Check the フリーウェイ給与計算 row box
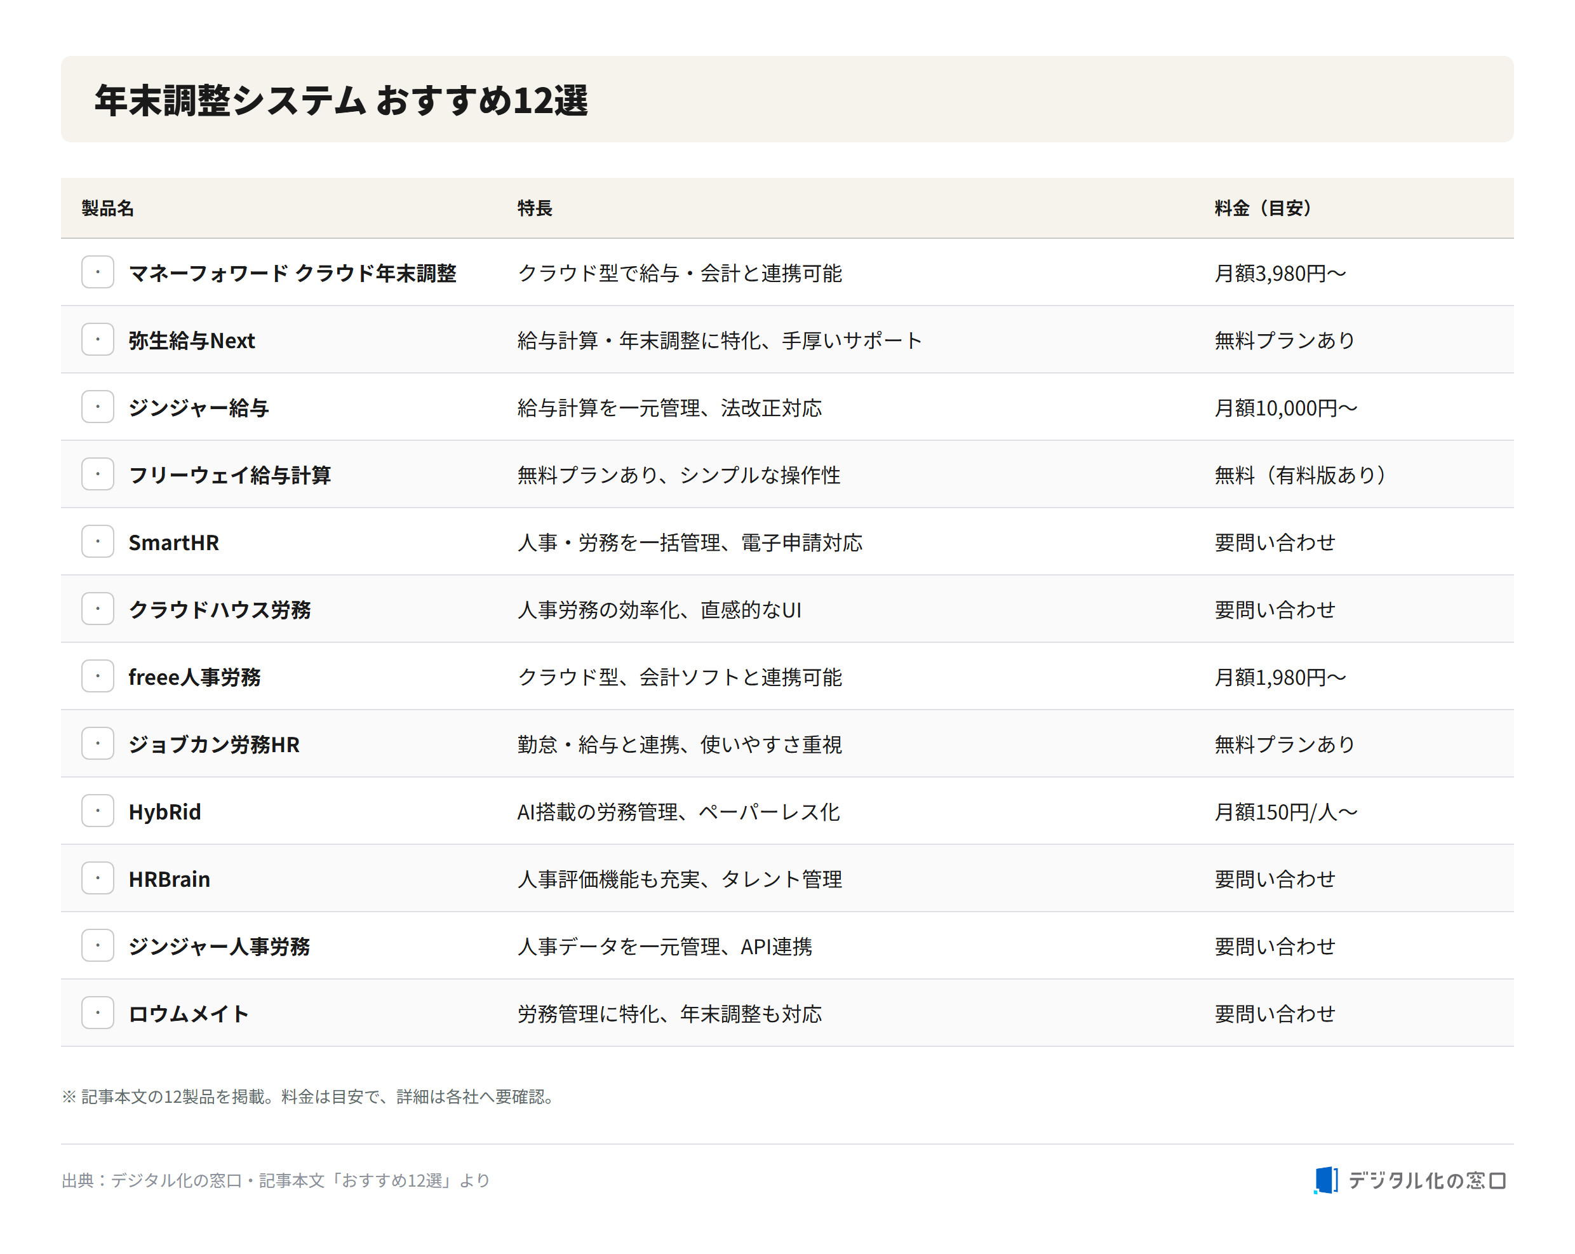The width and height of the screenshot is (1575, 1254). pos(98,473)
